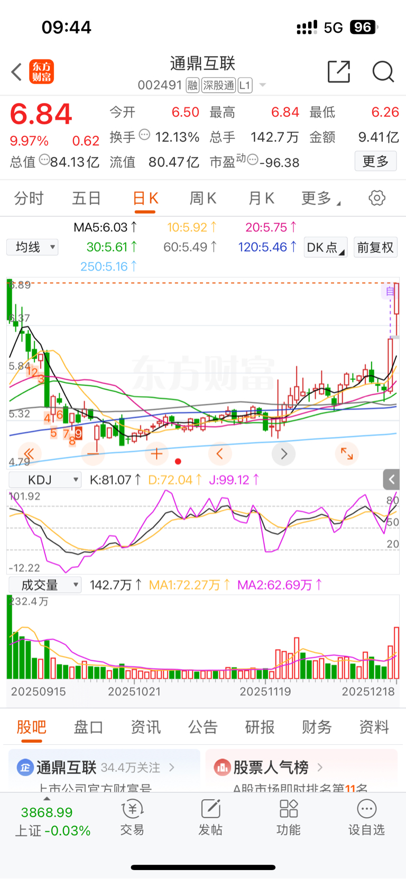The image size is (406, 879).
Task: Tap the L1 level badge
Action: tap(245, 85)
